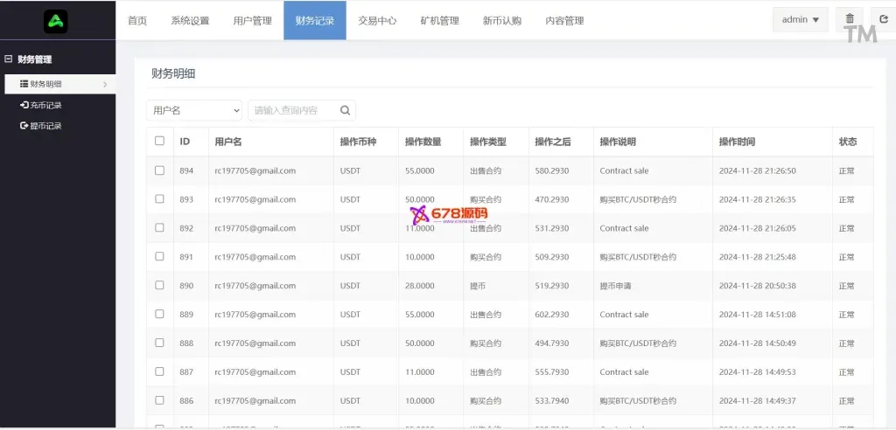Click the logout arrow icon in header

[884, 19]
